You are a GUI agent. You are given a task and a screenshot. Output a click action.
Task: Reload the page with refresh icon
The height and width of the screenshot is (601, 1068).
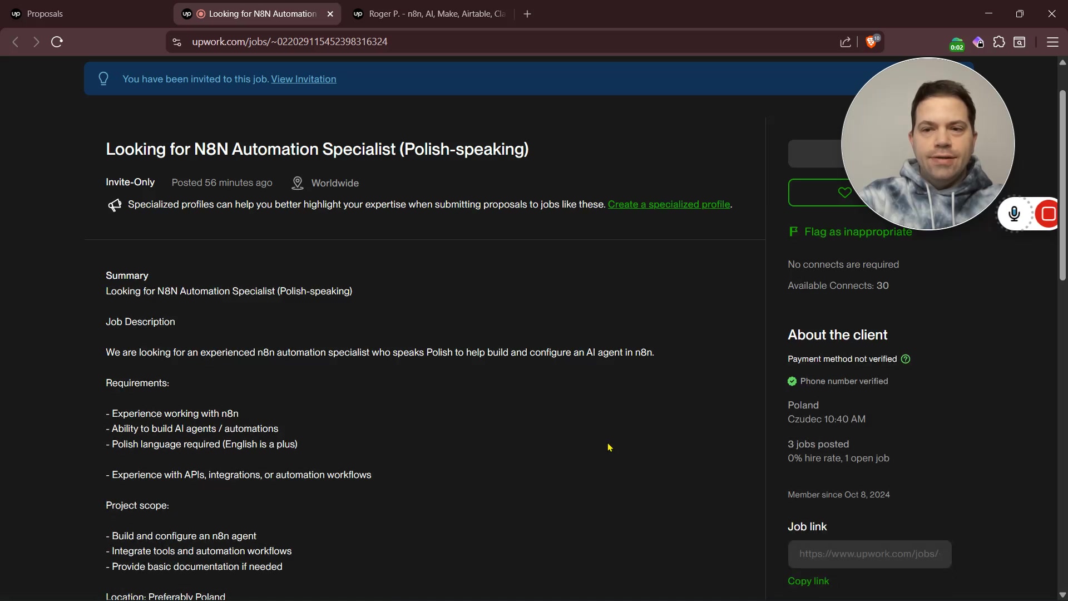(57, 42)
